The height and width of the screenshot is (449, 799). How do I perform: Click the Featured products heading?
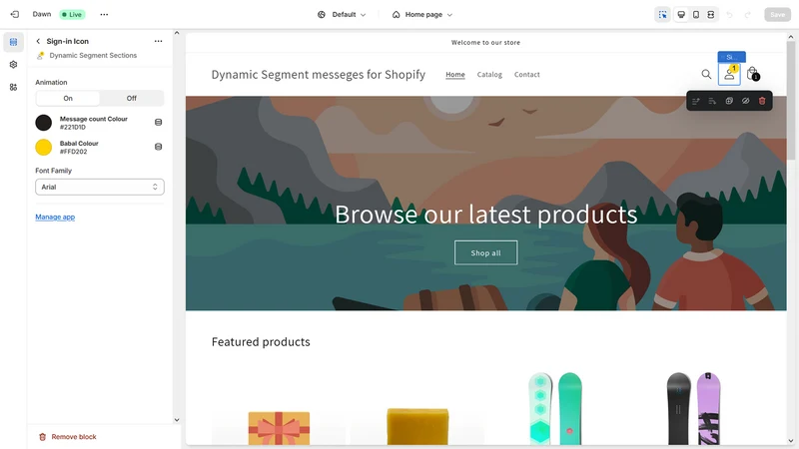tap(261, 341)
